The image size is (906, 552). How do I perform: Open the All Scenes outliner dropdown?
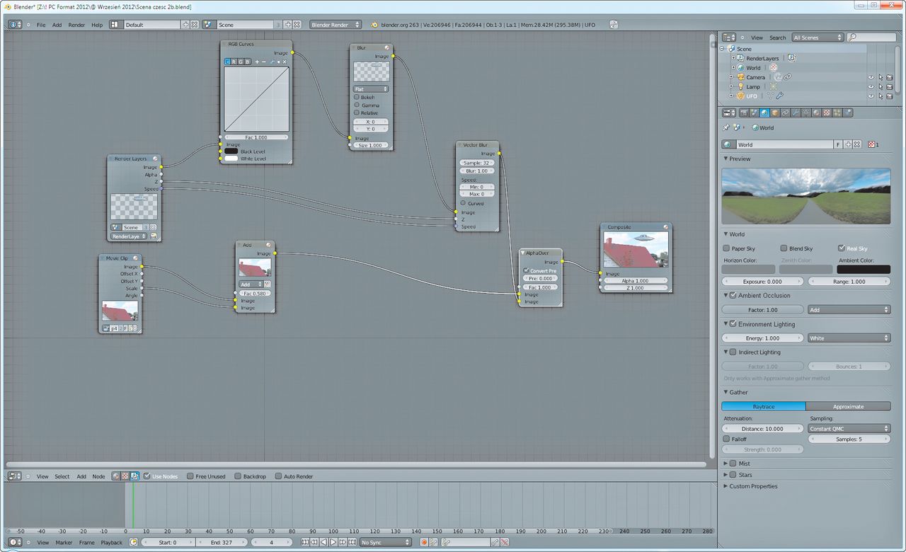tap(818, 38)
